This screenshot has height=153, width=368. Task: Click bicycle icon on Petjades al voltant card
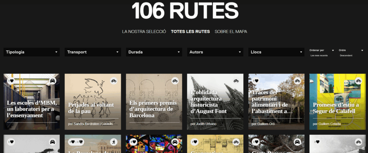point(114,81)
